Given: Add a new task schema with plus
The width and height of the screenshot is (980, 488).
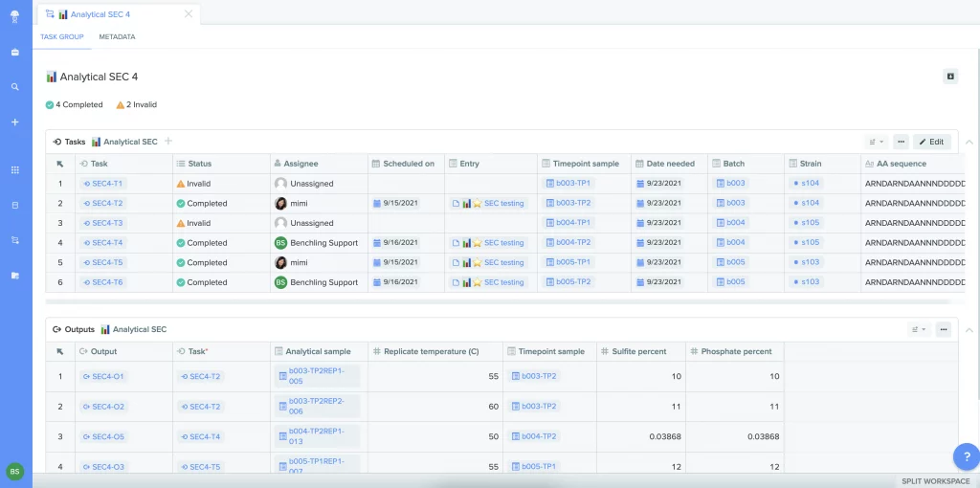Looking at the screenshot, I should (x=168, y=142).
